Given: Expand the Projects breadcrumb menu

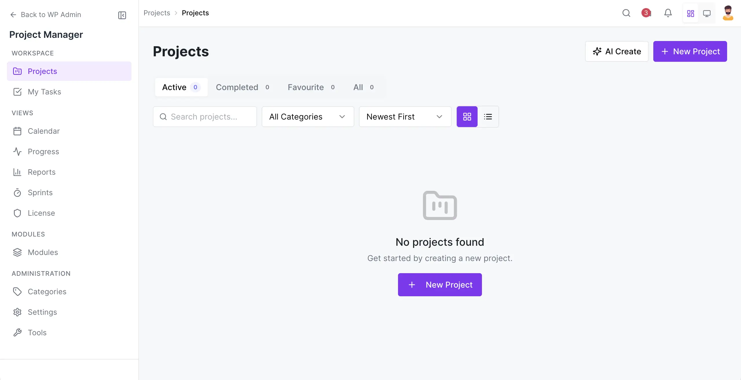Looking at the screenshot, I should pyautogui.click(x=157, y=13).
